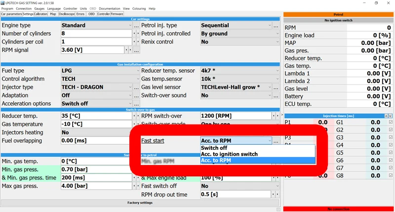The image size is (395, 212).
Task: Open Acceleration options ellipsis button
Action: point(136,104)
